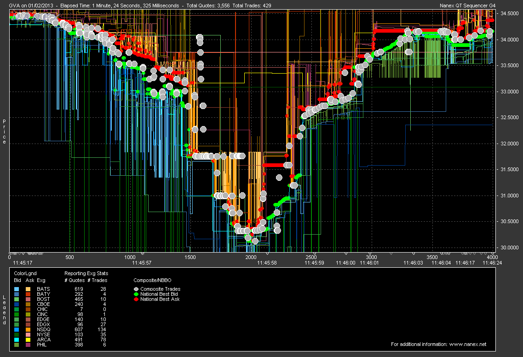Screen dimensions: 523x357
Task: Click the 30.5000 price axis label
Action: (509, 222)
